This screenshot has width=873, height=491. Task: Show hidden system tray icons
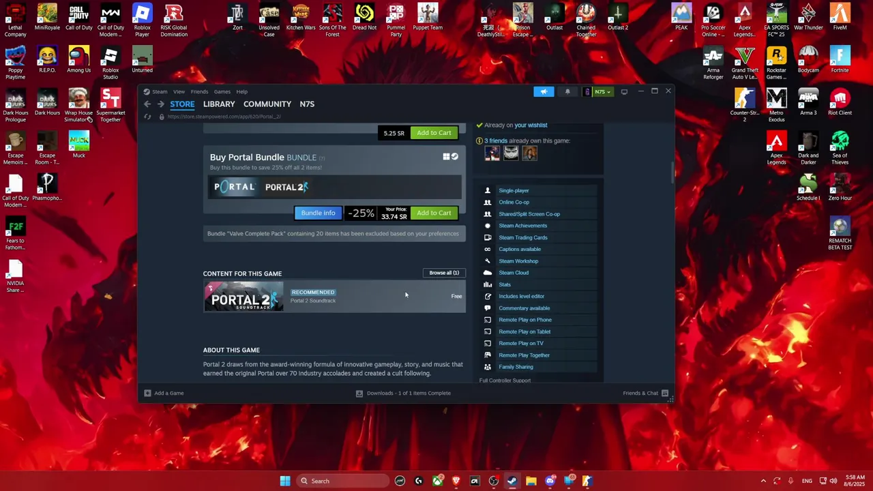click(x=763, y=481)
